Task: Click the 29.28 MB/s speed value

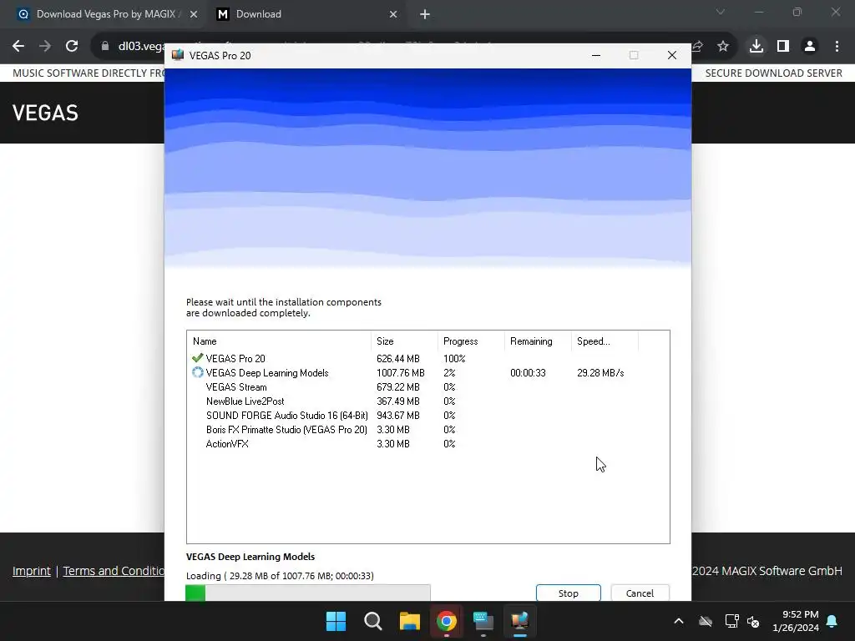Action: pos(600,373)
